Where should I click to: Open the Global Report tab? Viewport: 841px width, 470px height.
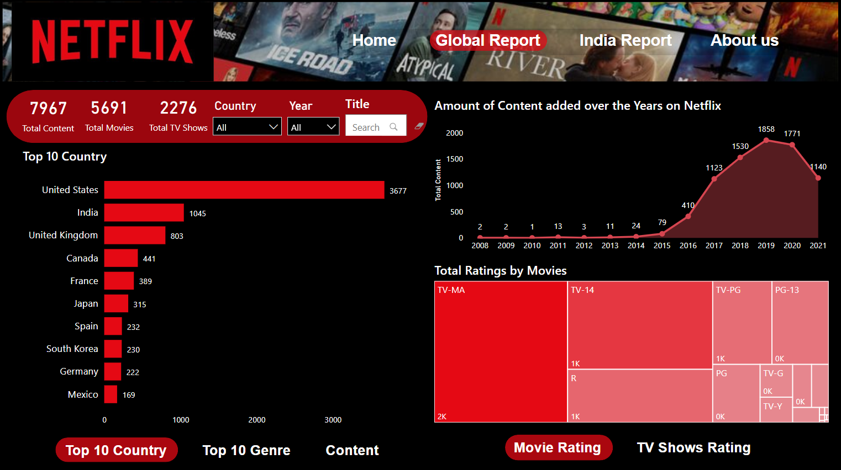488,40
